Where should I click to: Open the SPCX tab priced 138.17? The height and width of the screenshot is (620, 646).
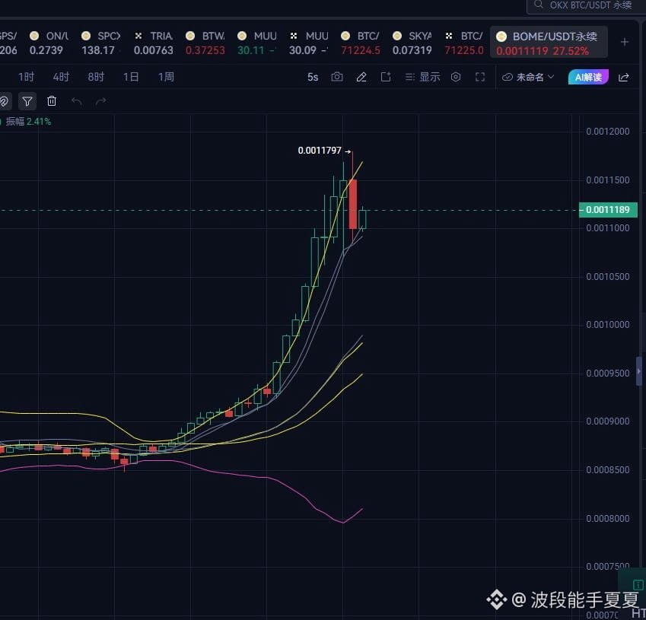pyautogui.click(x=100, y=43)
